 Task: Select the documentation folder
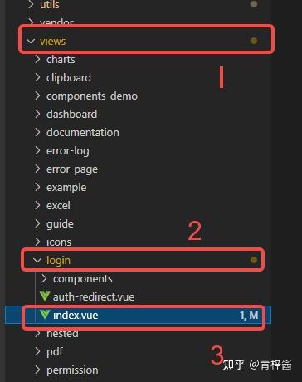pos(83,132)
